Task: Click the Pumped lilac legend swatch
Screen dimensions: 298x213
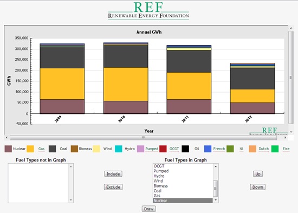Action: (x=141, y=149)
